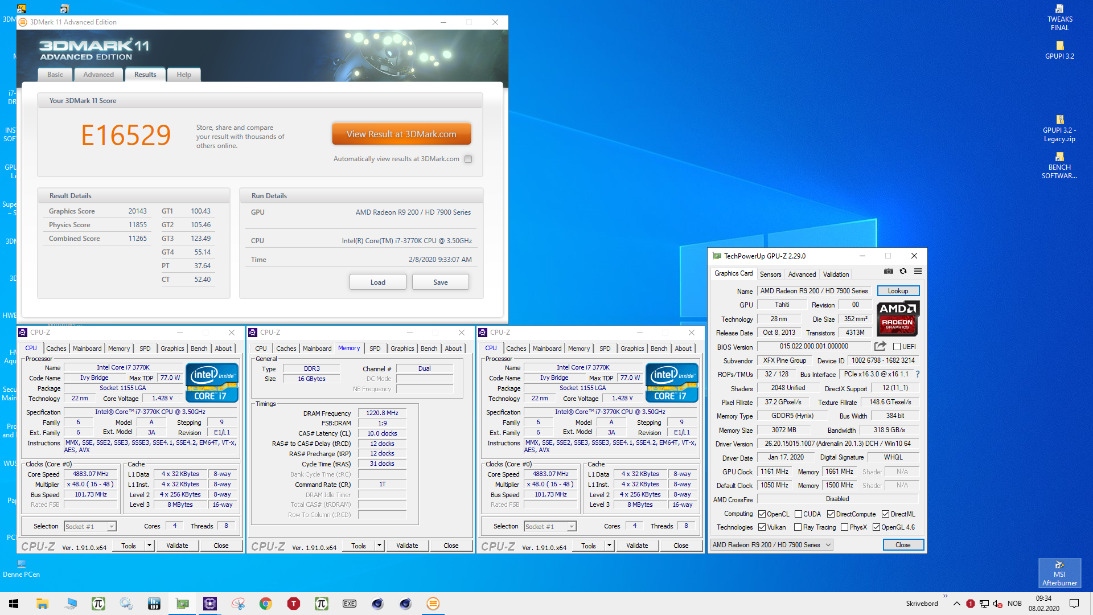
Task: Open the BENCH SOFTWAR... desktop folder
Action: click(x=1059, y=166)
